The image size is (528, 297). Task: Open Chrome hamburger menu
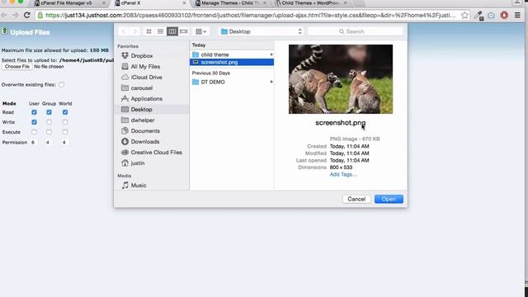517,15
